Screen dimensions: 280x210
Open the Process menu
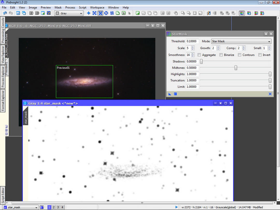point(70,8)
